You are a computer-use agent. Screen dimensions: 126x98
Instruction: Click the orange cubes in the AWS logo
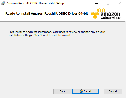pos(98,13)
